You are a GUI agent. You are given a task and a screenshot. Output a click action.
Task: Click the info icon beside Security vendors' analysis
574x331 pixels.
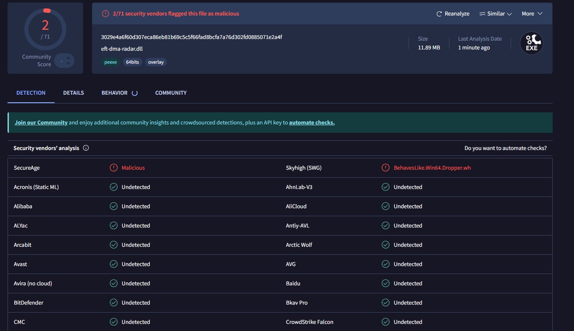86,148
